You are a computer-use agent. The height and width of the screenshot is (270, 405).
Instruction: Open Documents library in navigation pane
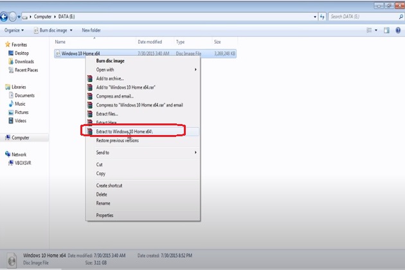24,95
